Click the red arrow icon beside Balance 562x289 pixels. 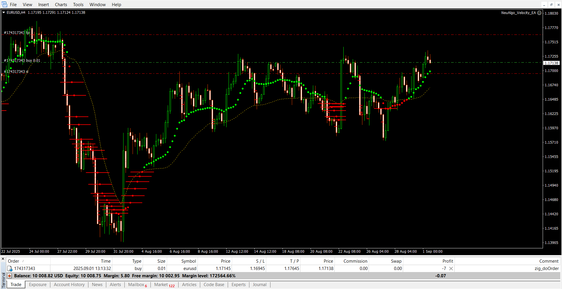coord(9,276)
